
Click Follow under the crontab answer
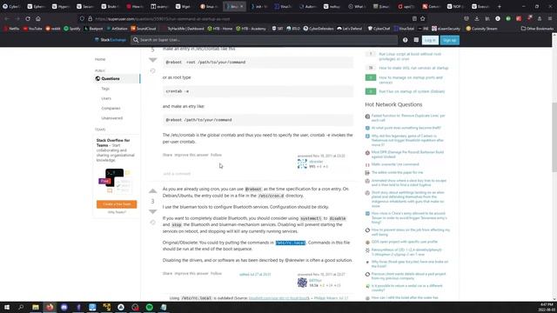(x=216, y=155)
